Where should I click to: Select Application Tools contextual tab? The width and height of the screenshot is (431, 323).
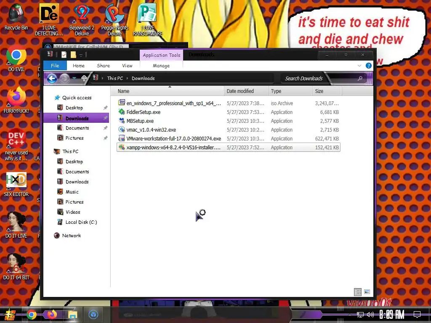click(x=161, y=55)
